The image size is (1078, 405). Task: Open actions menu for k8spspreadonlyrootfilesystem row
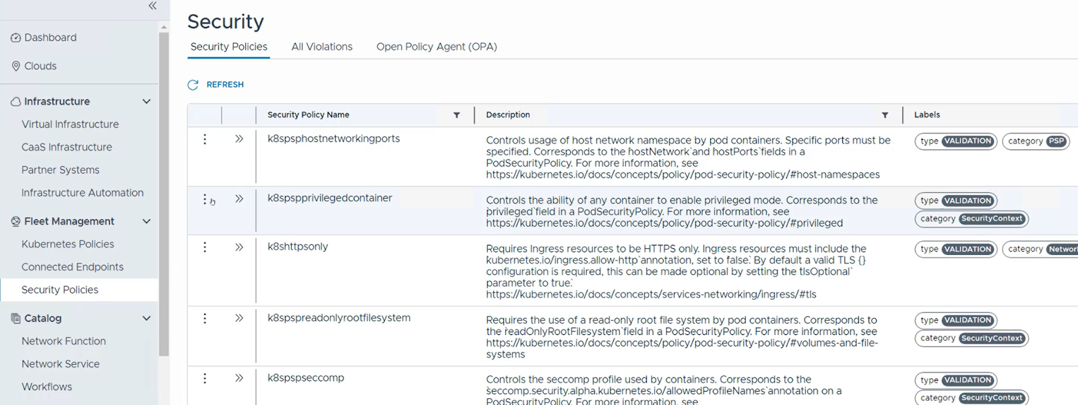click(205, 318)
